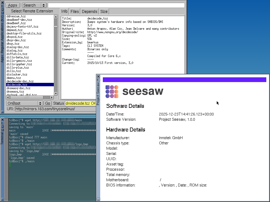The width and height of the screenshot is (270, 202).
Task: Click the Apps menu button
Action: tap(13, 5)
